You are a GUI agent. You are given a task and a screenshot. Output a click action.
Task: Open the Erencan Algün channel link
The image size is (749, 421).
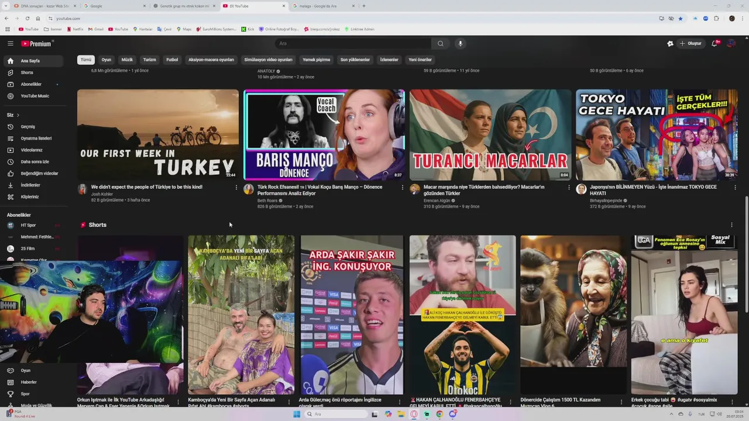(437, 200)
